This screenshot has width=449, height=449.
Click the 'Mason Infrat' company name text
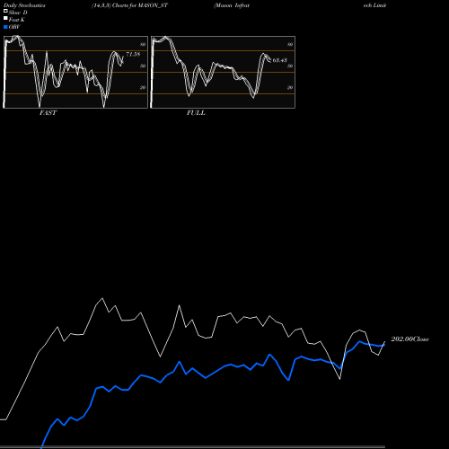tap(232, 5)
